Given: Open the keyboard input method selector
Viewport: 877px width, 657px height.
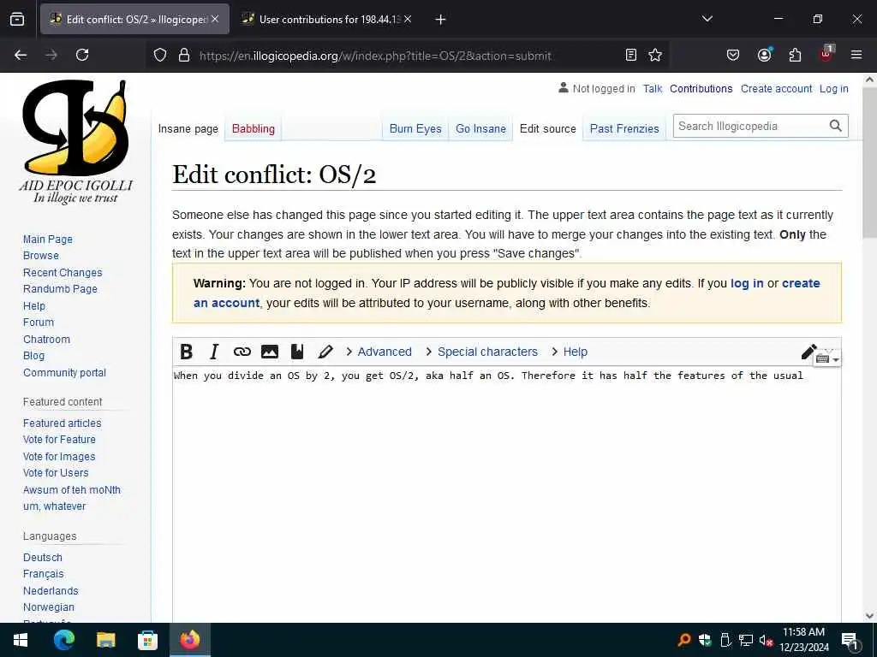Looking at the screenshot, I should pos(827,358).
